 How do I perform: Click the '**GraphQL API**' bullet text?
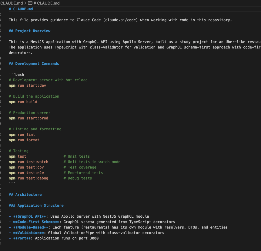pos(29,216)
